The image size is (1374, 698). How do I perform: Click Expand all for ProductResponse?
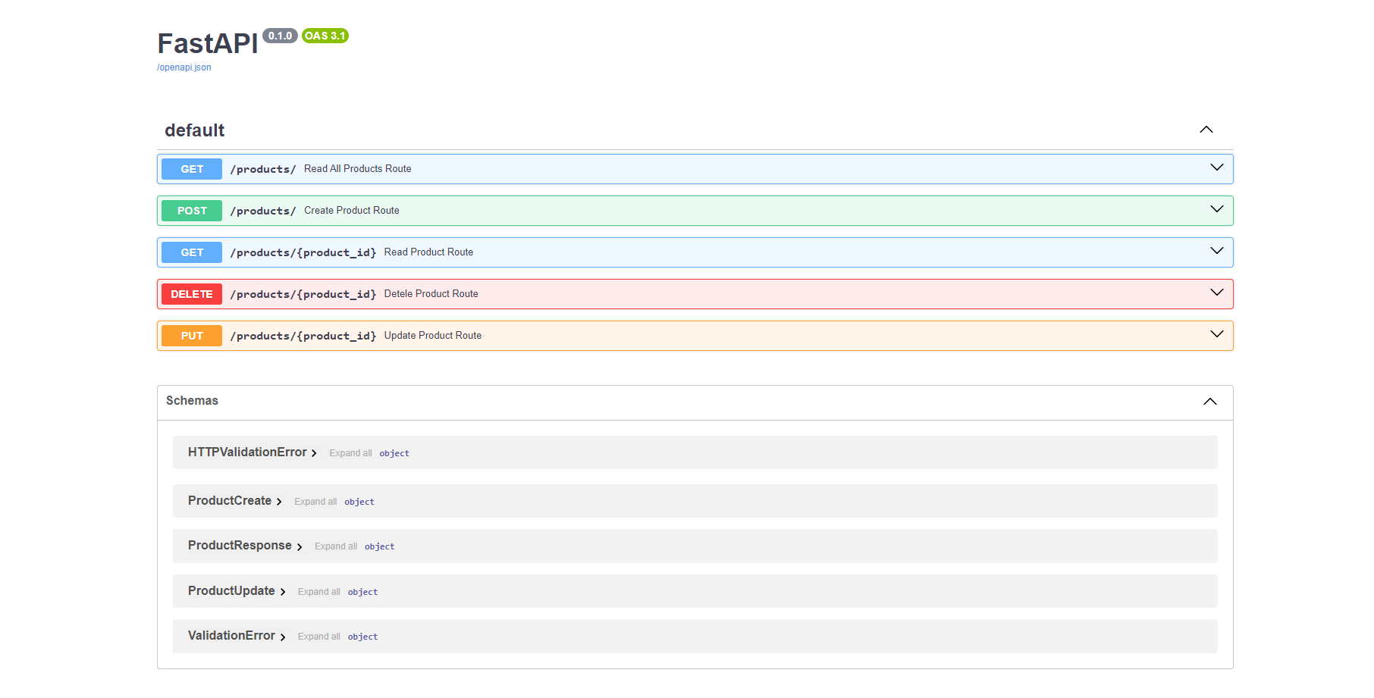tap(336, 546)
